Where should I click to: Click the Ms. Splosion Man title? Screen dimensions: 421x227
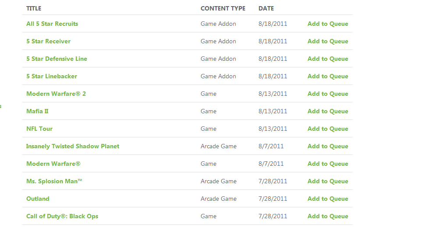point(54,181)
